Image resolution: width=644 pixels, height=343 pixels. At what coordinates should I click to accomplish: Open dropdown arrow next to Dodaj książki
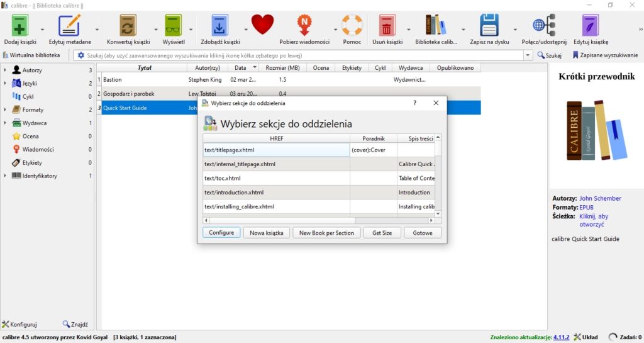pos(42,30)
